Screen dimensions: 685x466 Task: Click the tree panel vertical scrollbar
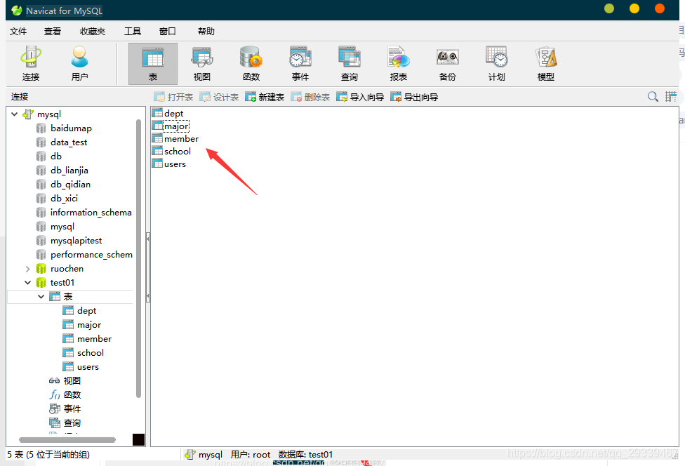coord(138,258)
